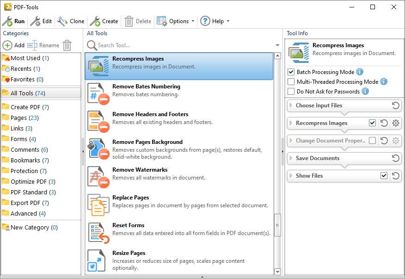Expand the Show Files step
Screen dimensions: 405x279
[x=291, y=175]
